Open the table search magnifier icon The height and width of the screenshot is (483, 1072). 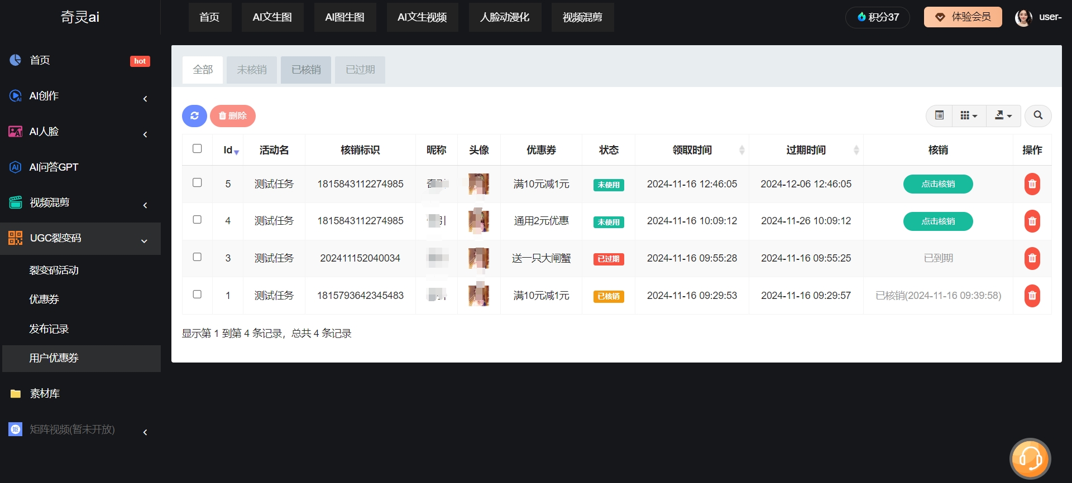[1038, 115]
